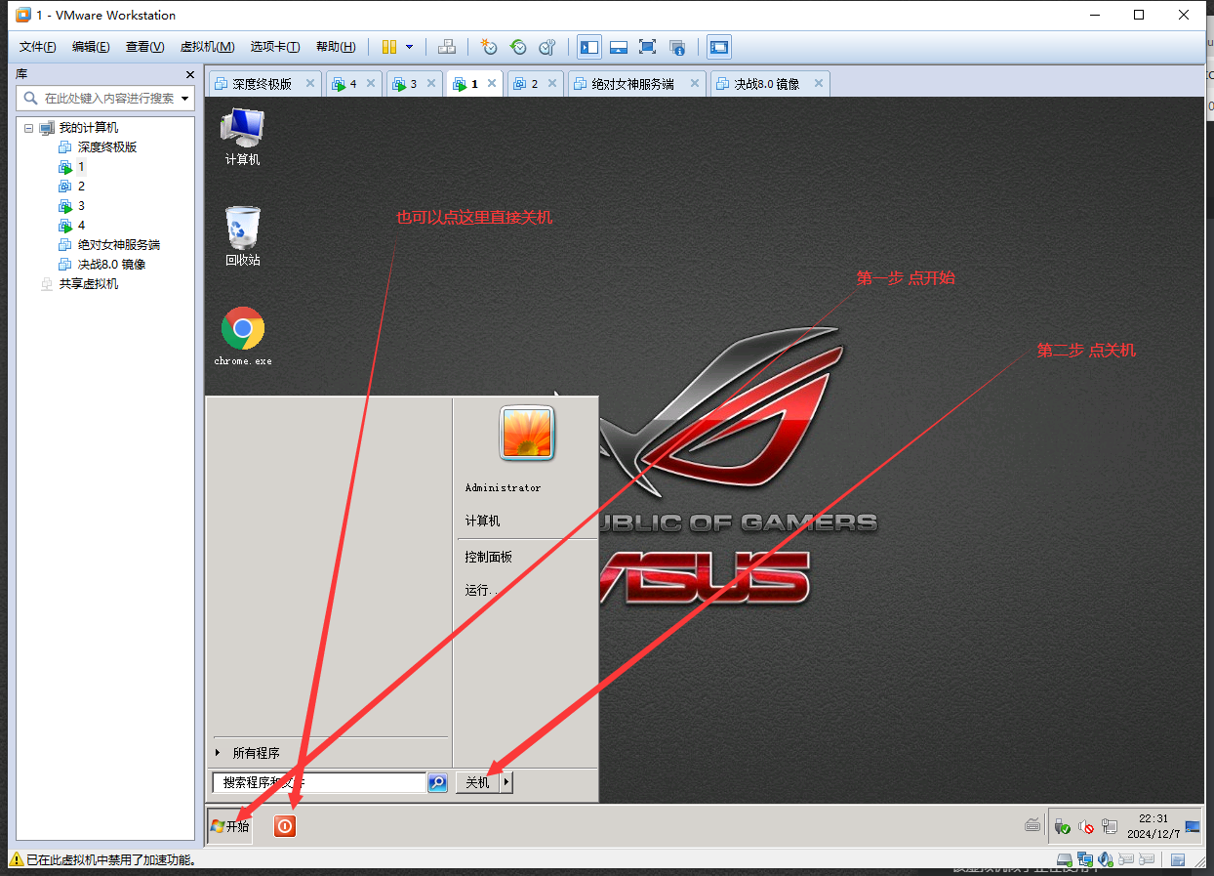Click the keyboard icon on guest taskbar
1214x876 pixels.
1032,826
